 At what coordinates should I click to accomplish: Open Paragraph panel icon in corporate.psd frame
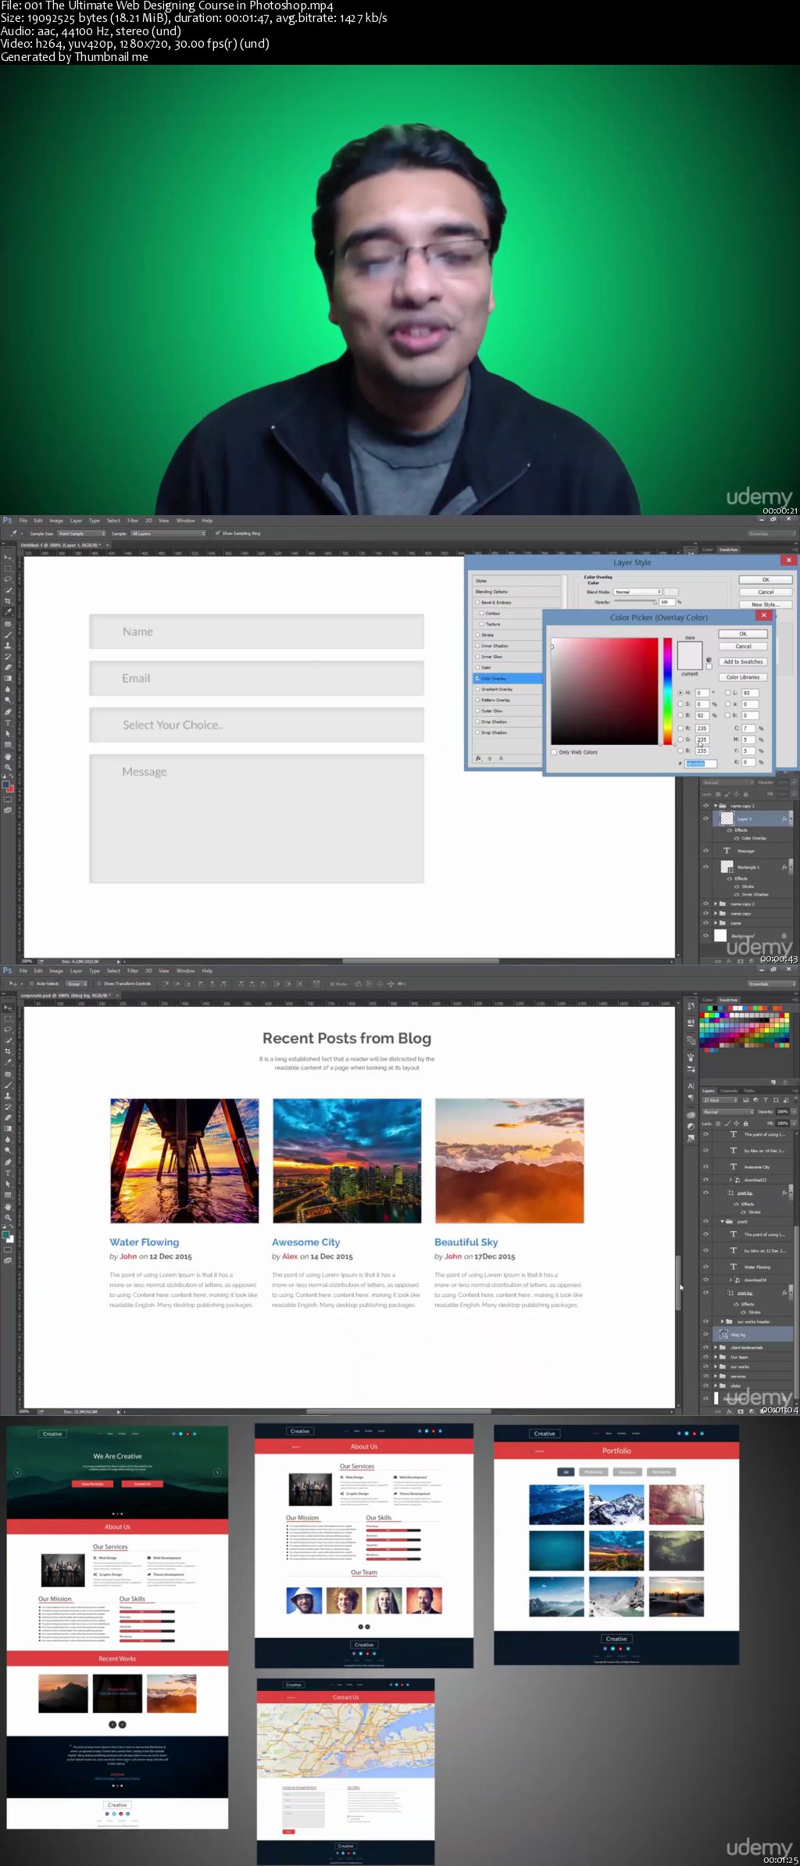coord(691,1098)
